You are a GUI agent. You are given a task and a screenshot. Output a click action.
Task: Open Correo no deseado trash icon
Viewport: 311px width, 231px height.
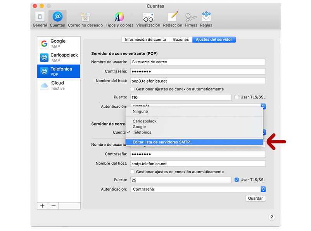(x=85, y=17)
